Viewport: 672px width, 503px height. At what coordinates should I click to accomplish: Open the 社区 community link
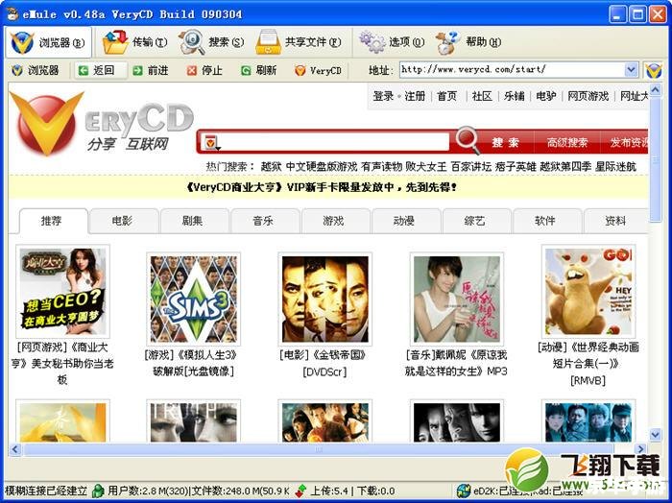(482, 96)
